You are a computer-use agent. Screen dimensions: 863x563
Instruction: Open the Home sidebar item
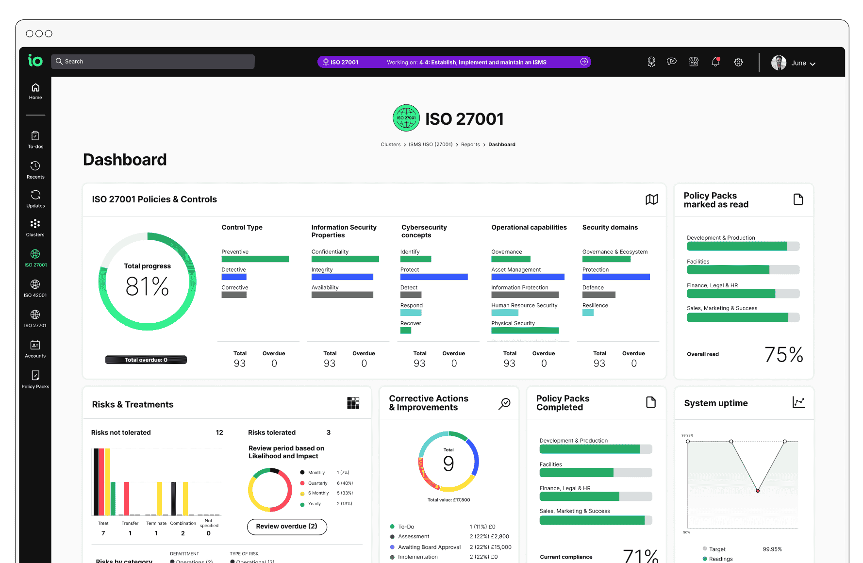pyautogui.click(x=35, y=91)
